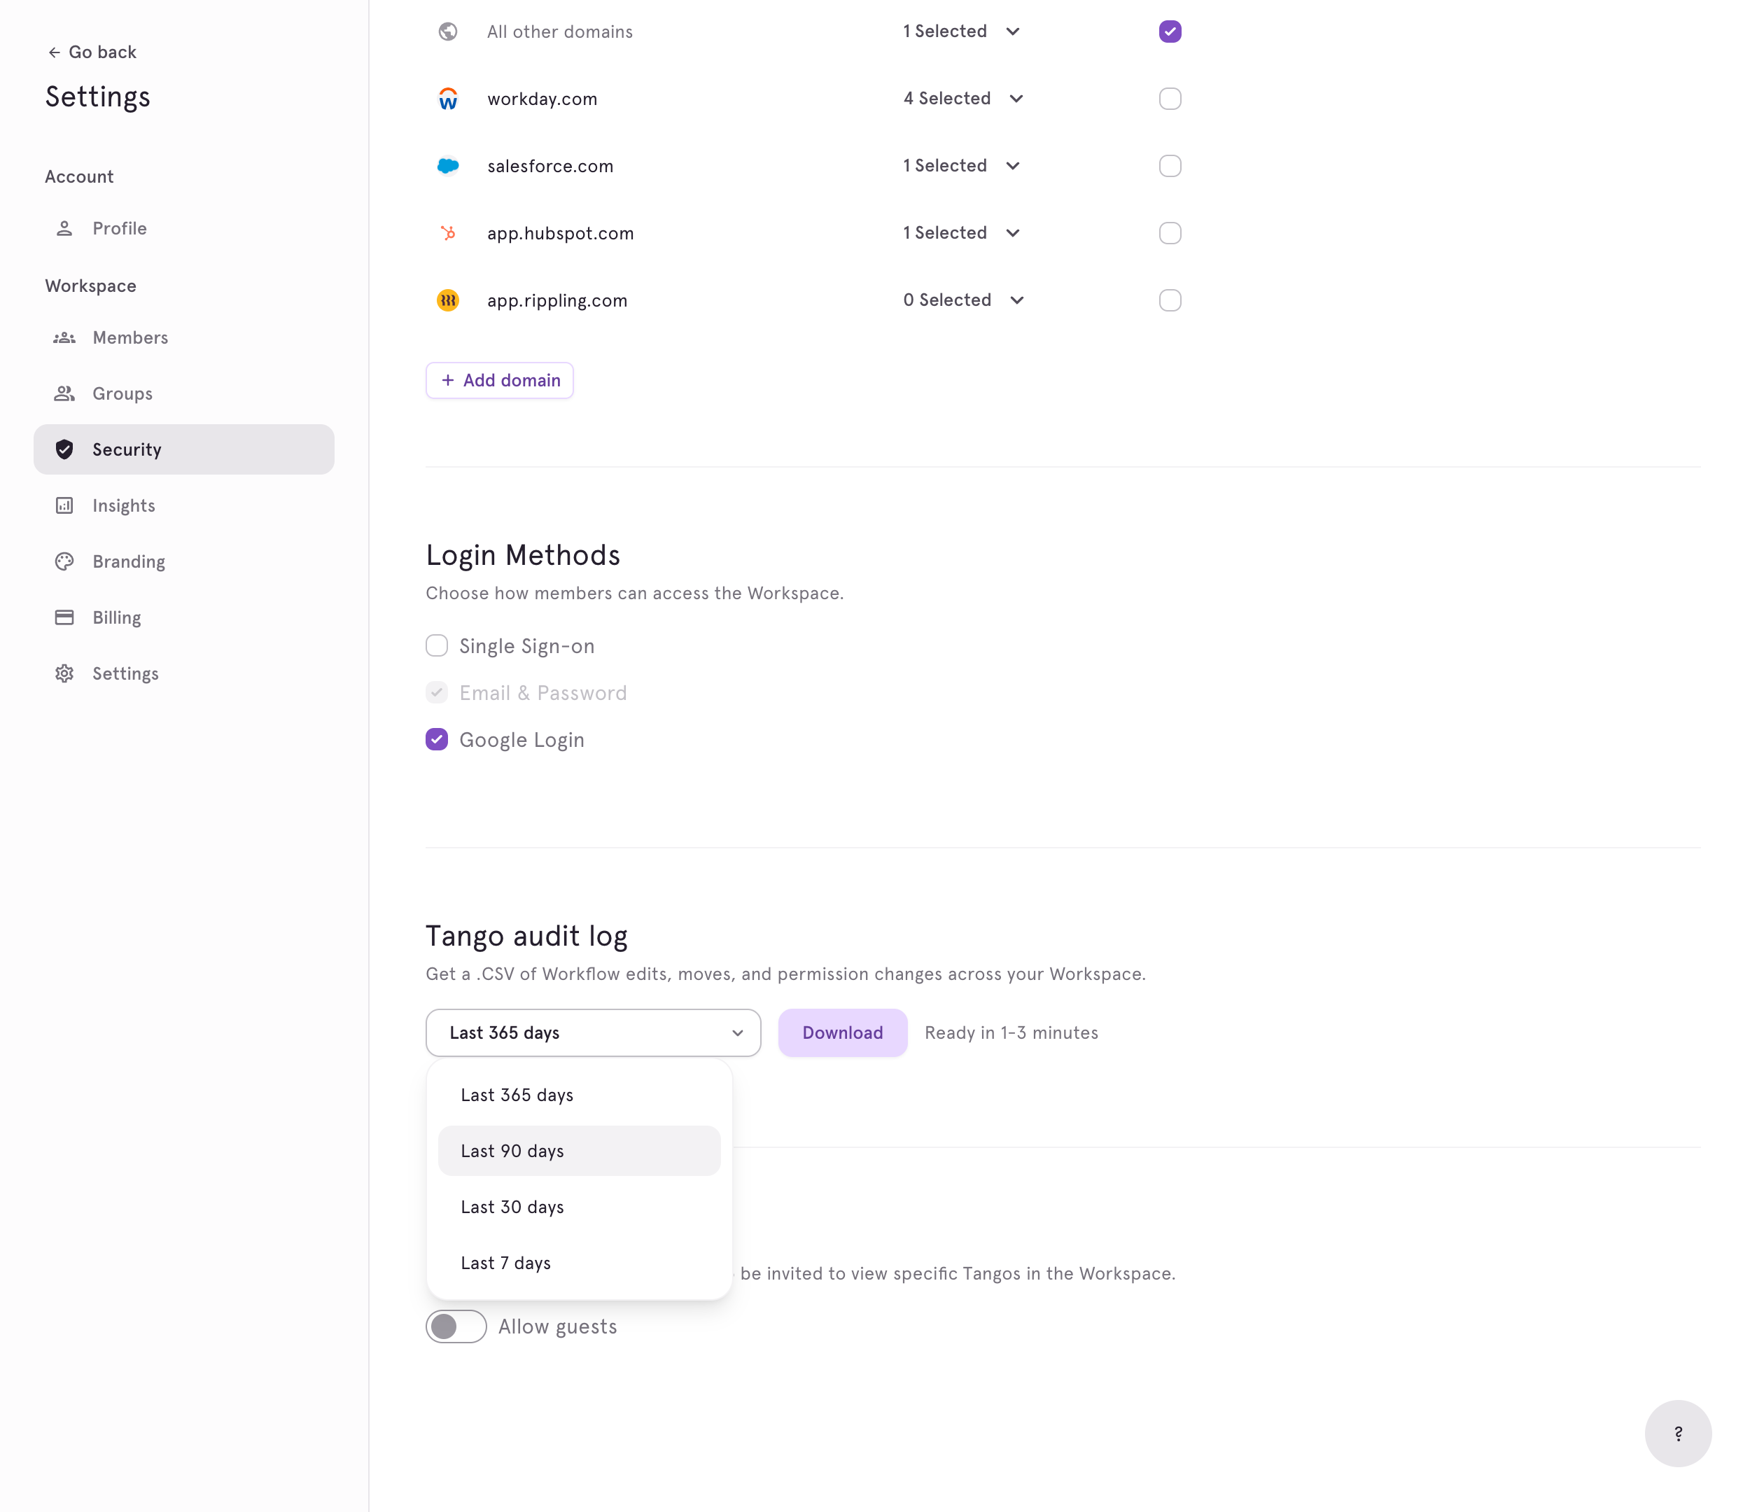Check the app.hubspot.com checkbox
The image size is (1757, 1512).
(1170, 232)
